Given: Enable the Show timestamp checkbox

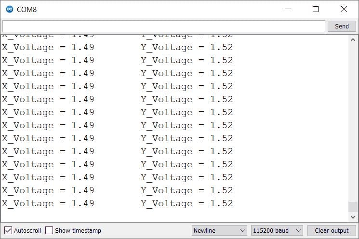Looking at the screenshot, I should pyautogui.click(x=49, y=230).
